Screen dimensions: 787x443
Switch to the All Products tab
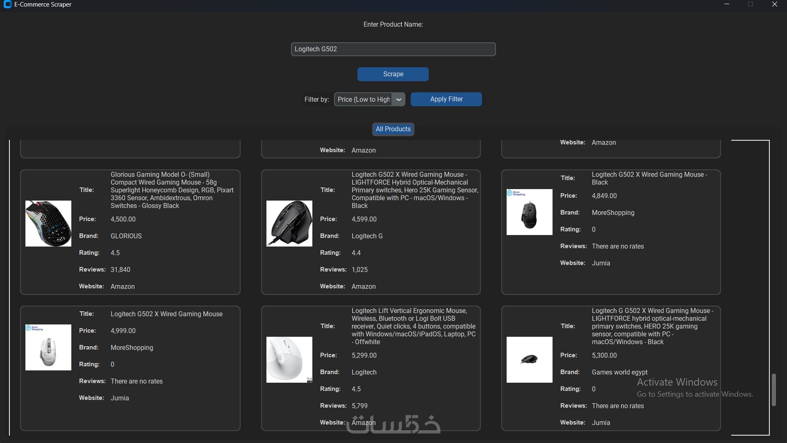pyautogui.click(x=393, y=129)
